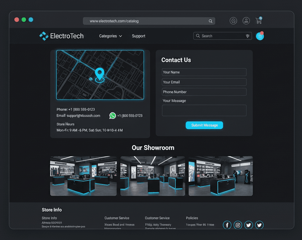The image size is (302, 240).
Task: Open the Facebook social page
Action: tap(227, 225)
